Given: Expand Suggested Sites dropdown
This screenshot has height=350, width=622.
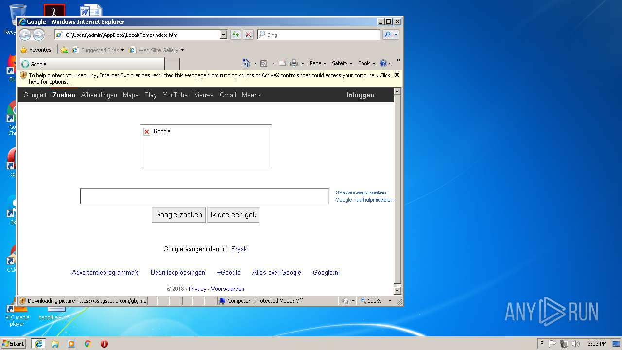Looking at the screenshot, I should [x=122, y=50].
